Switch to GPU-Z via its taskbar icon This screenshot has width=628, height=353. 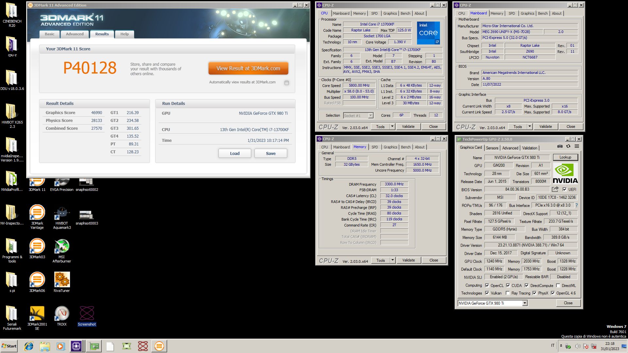click(x=94, y=346)
